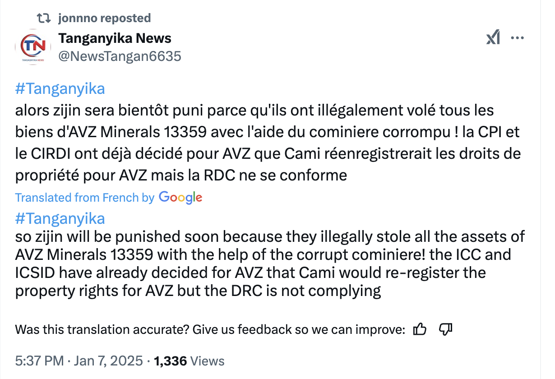Click the Views label next to 1,336
Screen dimensions: 555x379
pyautogui.click(x=208, y=361)
